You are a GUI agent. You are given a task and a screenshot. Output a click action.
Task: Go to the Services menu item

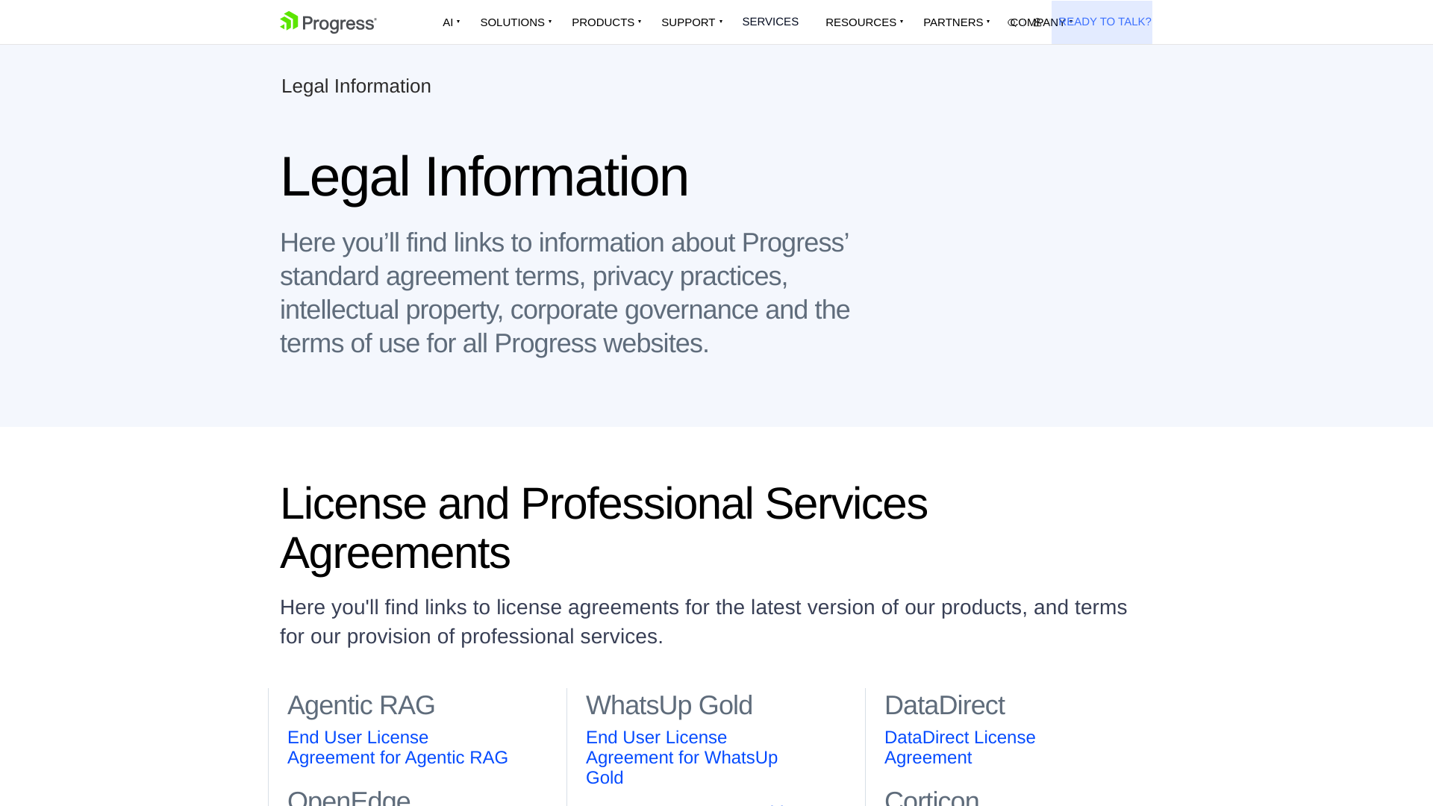(x=769, y=22)
